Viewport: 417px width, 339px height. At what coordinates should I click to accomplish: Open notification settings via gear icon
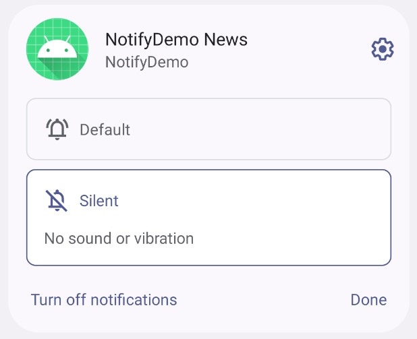pos(383,49)
